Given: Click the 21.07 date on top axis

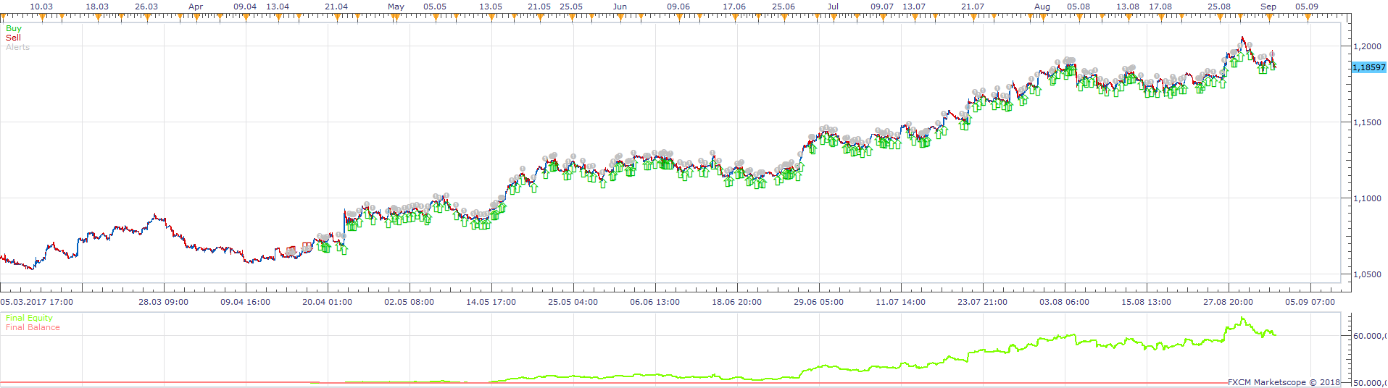Looking at the screenshot, I should tap(973, 7).
